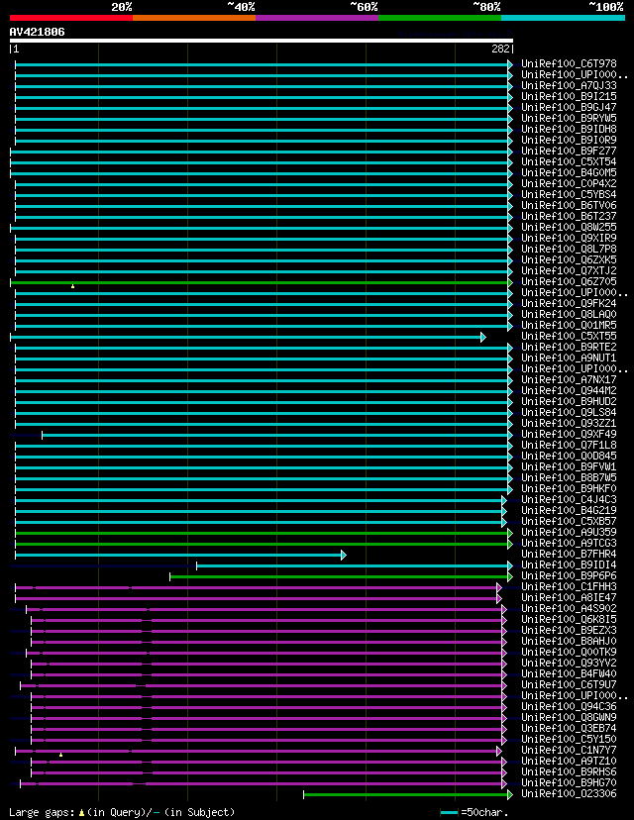
Task: Select the UniRef100_C5YBS4 label
Action: (569, 194)
